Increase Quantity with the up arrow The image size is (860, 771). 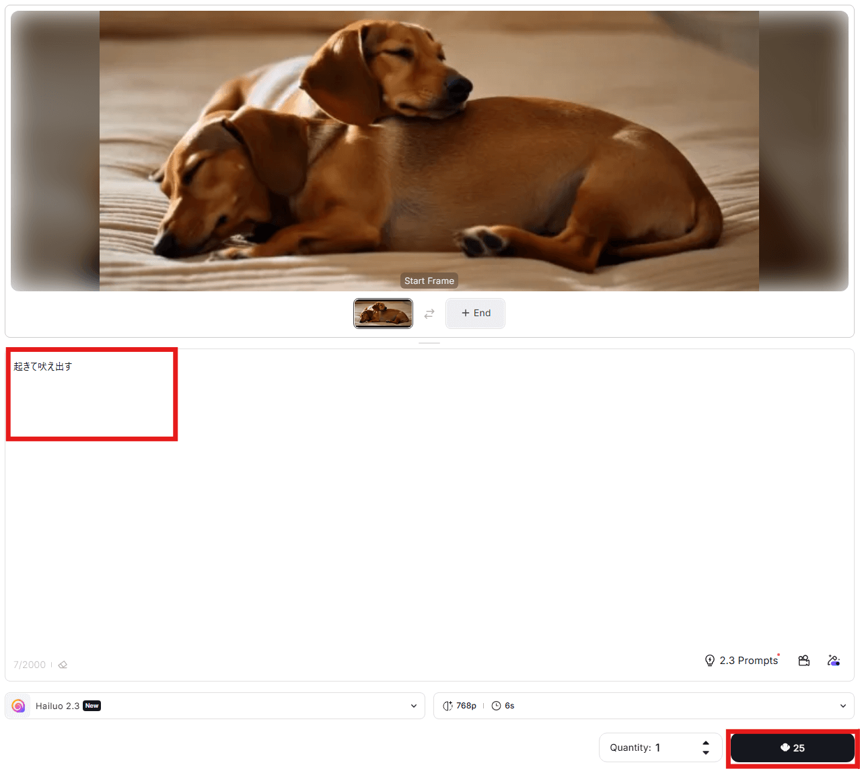click(705, 743)
